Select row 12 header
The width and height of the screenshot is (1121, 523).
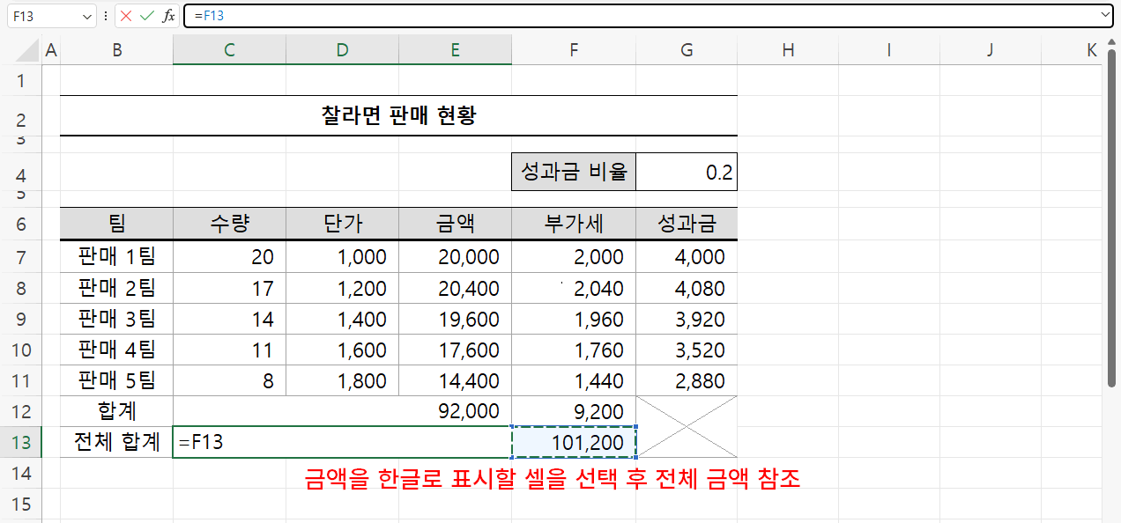coord(21,411)
